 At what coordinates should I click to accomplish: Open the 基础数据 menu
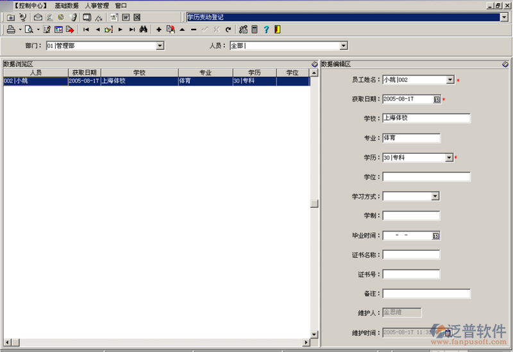[67, 6]
